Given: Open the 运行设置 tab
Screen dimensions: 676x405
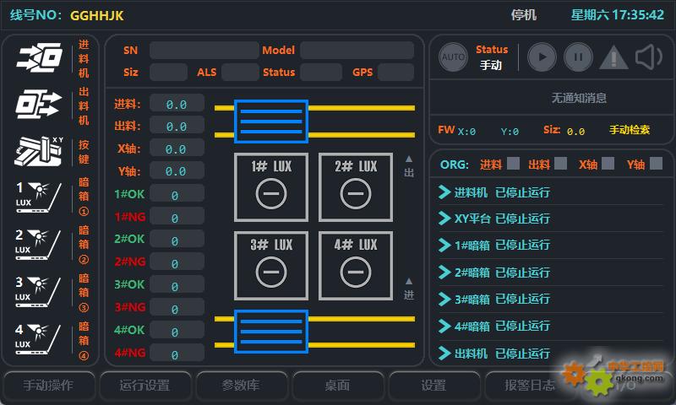Looking at the screenshot, I should pyautogui.click(x=144, y=386).
